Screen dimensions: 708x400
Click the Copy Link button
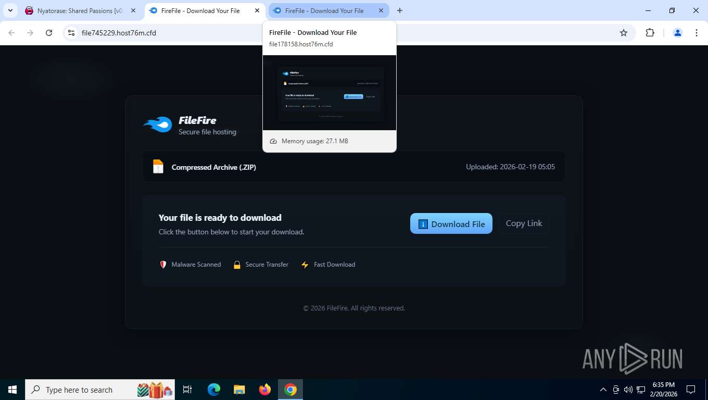tap(524, 223)
